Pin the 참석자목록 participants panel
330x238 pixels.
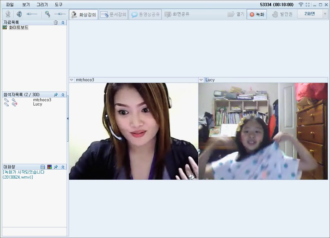(56, 95)
